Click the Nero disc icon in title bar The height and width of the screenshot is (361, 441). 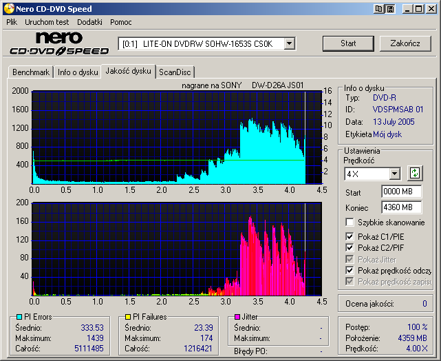(9, 9)
